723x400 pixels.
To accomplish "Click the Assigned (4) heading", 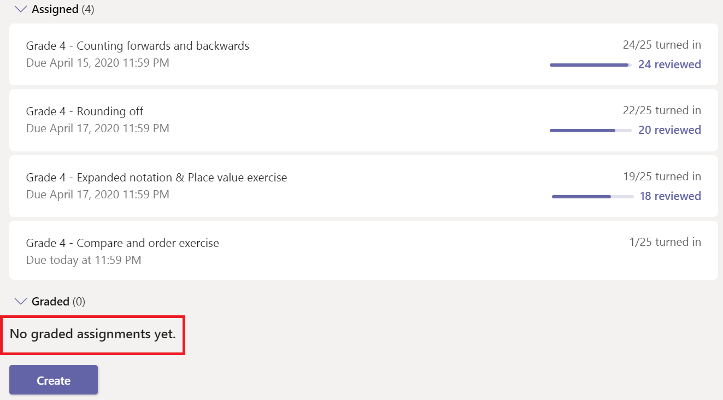I will [63, 9].
